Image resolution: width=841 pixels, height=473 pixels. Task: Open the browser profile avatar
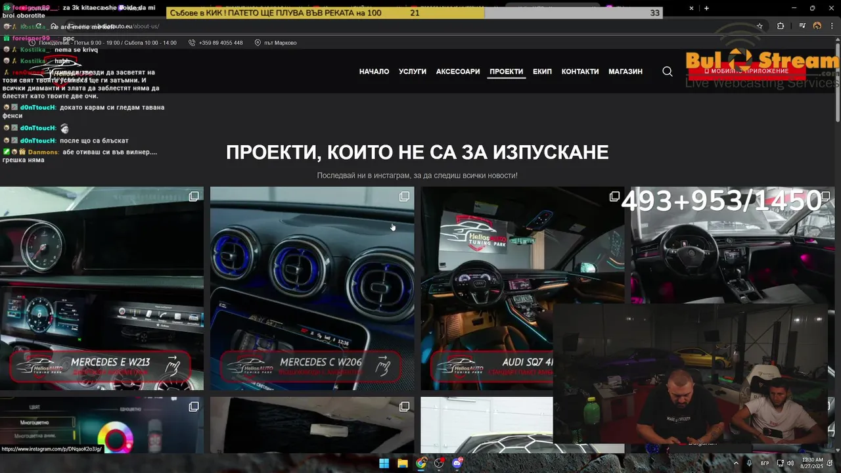(x=817, y=26)
